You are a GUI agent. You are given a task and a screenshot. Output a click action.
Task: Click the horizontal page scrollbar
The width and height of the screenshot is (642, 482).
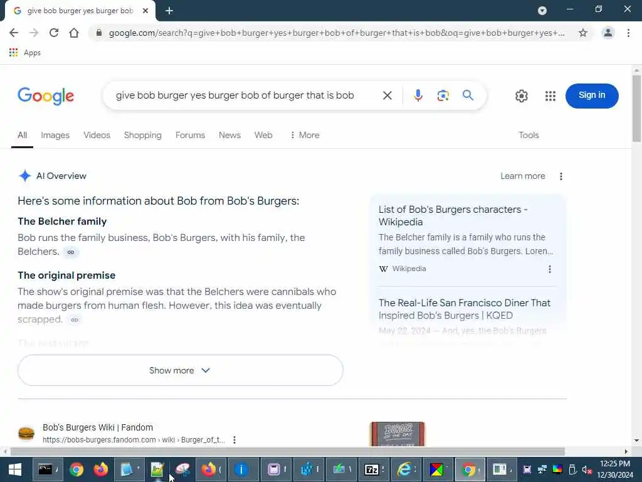coord(287,451)
